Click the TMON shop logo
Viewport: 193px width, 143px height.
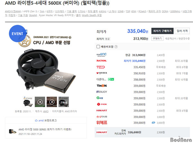click(x=102, y=86)
